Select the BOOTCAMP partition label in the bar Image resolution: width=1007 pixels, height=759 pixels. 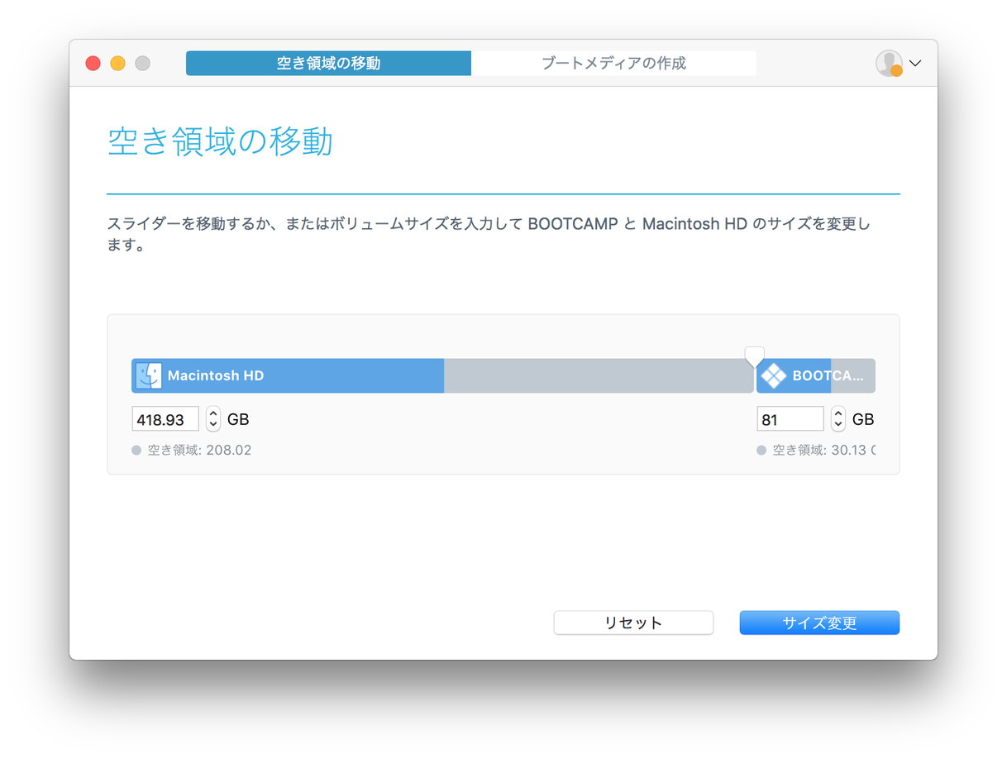pos(827,375)
